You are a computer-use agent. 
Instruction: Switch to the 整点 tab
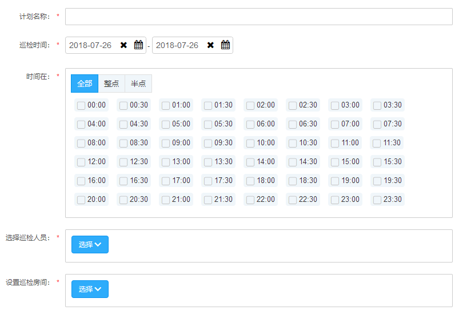click(111, 84)
